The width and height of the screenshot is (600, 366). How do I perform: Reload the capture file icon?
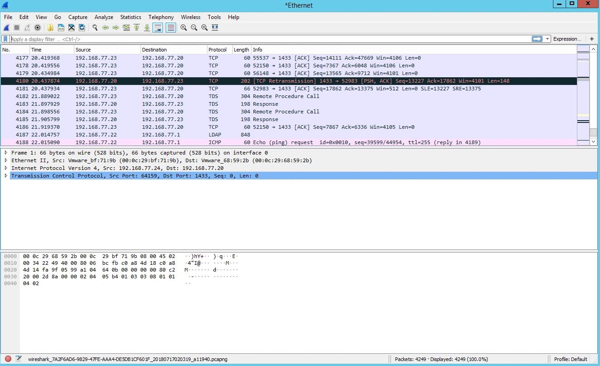click(82, 28)
